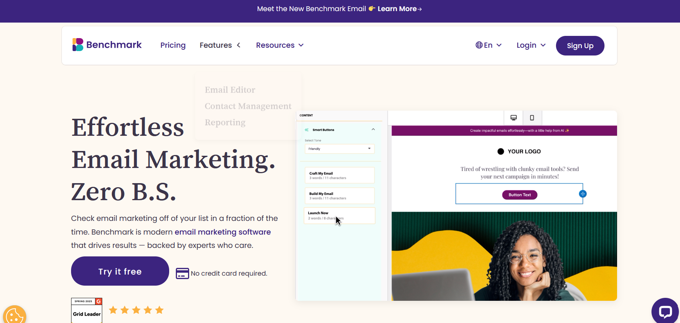Choose the Launch Now suggestion
This screenshot has width=680, height=323.
(x=339, y=216)
